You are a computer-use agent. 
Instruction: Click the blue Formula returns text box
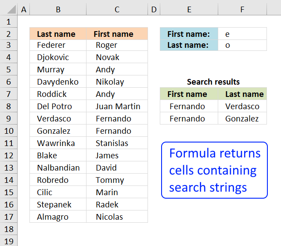pos(214,170)
